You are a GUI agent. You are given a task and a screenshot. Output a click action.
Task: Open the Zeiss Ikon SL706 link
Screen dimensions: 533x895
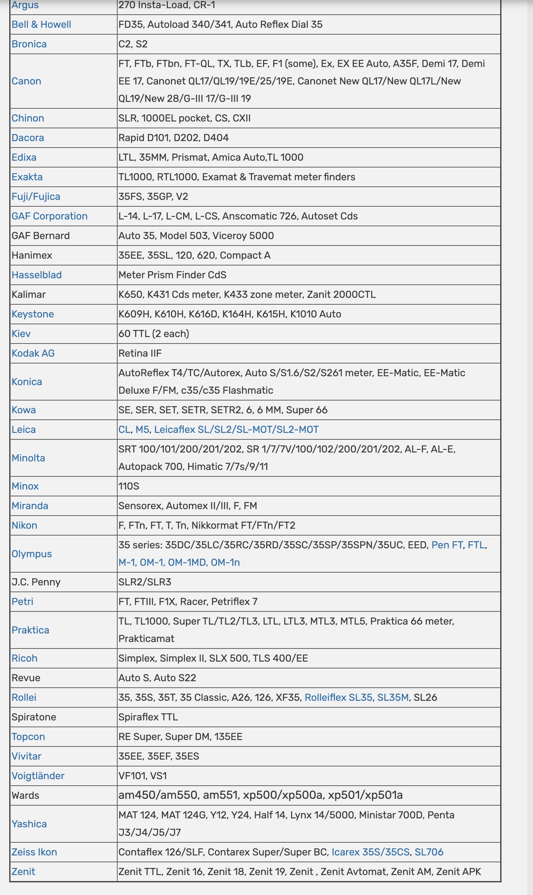(429, 852)
